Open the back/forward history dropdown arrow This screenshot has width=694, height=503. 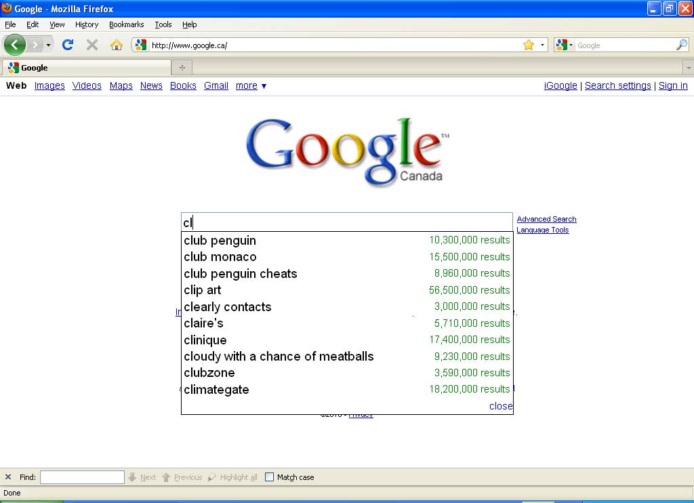tap(48, 45)
